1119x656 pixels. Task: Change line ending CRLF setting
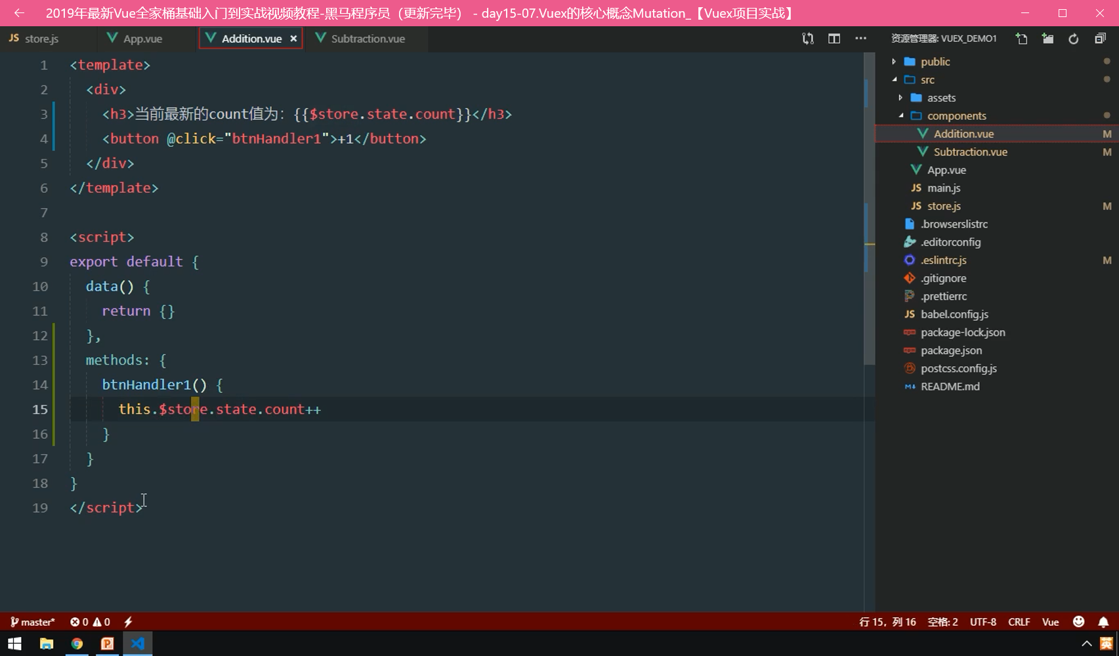click(1019, 622)
